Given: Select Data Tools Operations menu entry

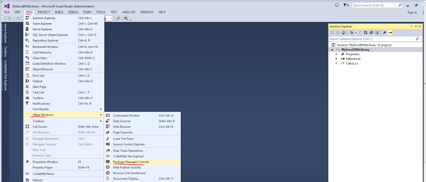Looking at the screenshot, I should pyautogui.click(x=142, y=151).
